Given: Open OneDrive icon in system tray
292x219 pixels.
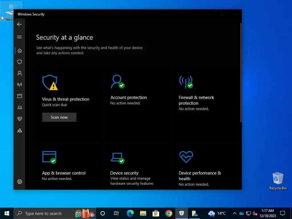Looking at the screenshot, I should [241, 213].
